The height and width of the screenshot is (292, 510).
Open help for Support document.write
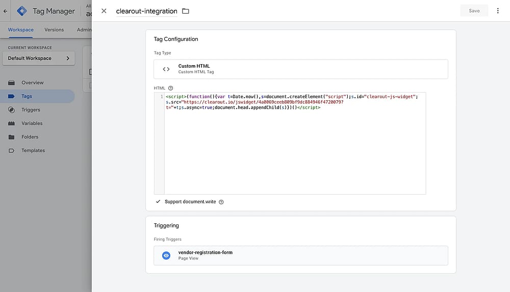tap(221, 202)
